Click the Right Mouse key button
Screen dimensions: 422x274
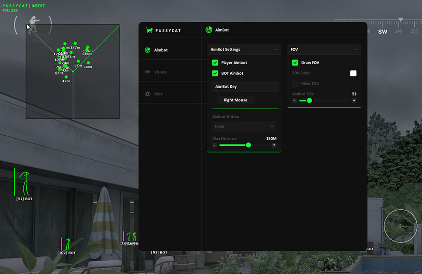coord(236,100)
